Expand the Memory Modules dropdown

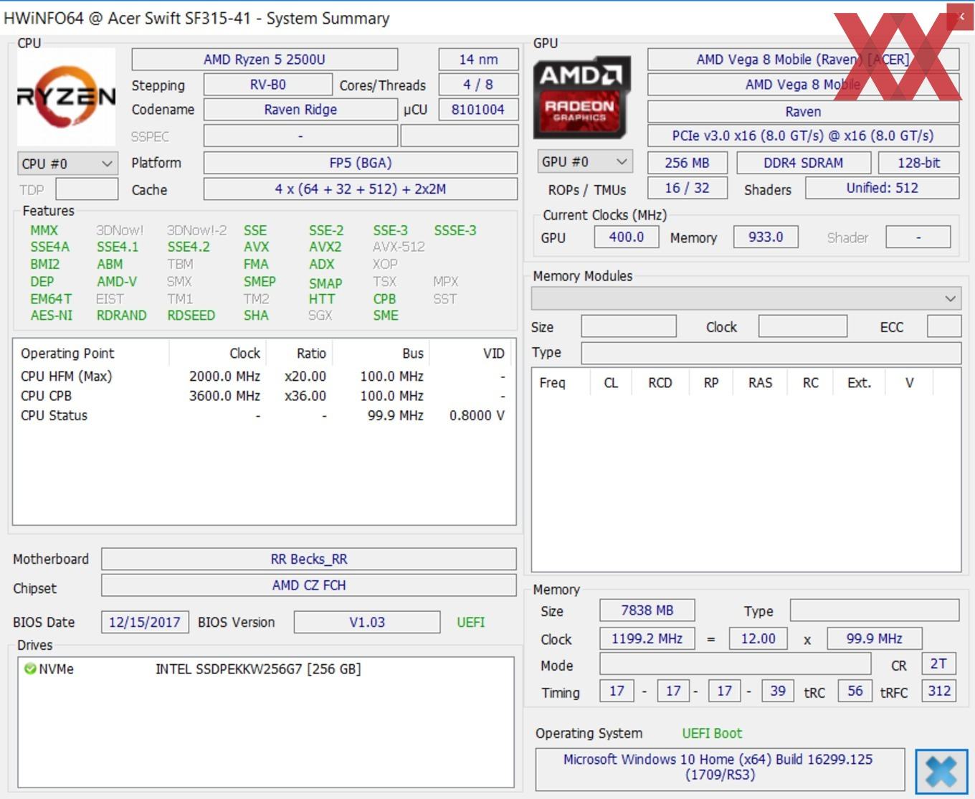(746, 298)
